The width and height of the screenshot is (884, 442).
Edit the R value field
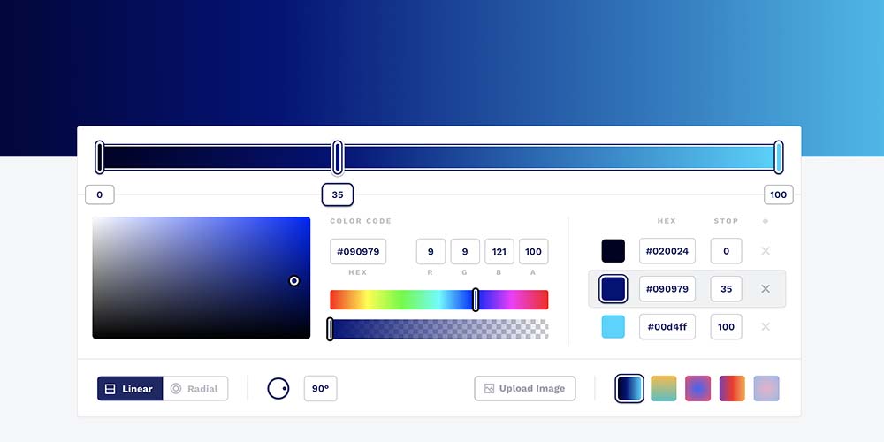[431, 251]
